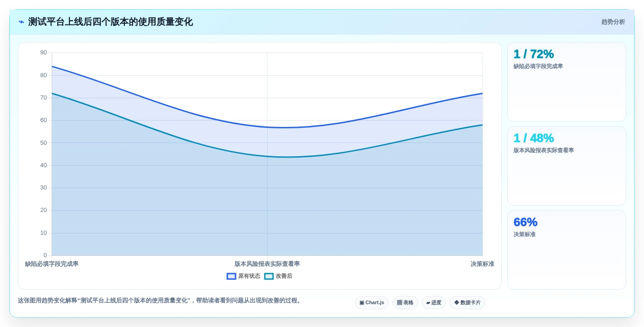This screenshot has width=644, height=327.
Task: Click the y-axis value 50
Action: click(x=43, y=143)
